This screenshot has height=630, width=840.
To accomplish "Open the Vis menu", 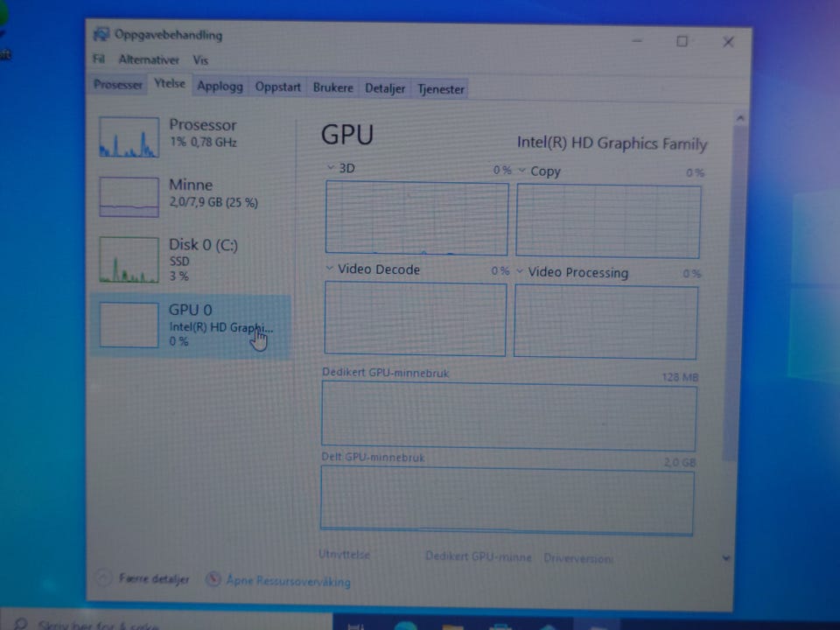I will point(200,60).
